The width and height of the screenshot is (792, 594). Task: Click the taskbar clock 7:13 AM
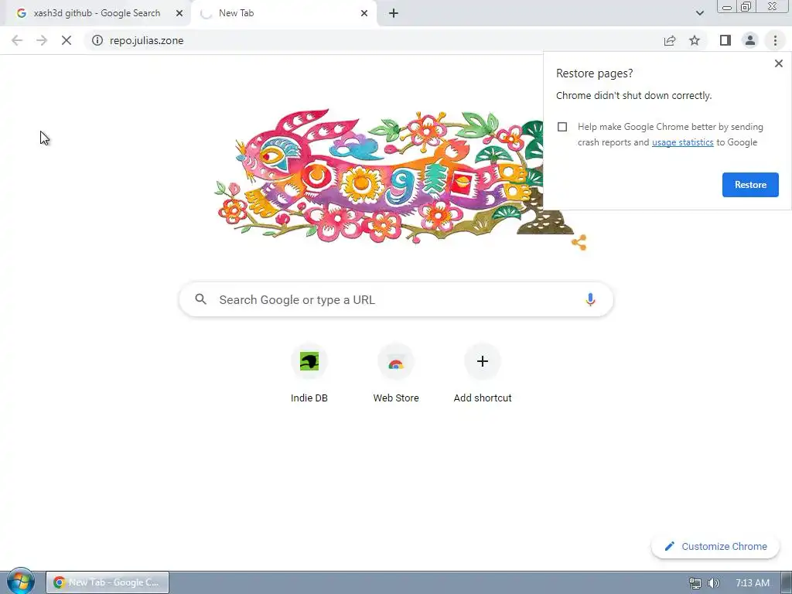(x=752, y=583)
